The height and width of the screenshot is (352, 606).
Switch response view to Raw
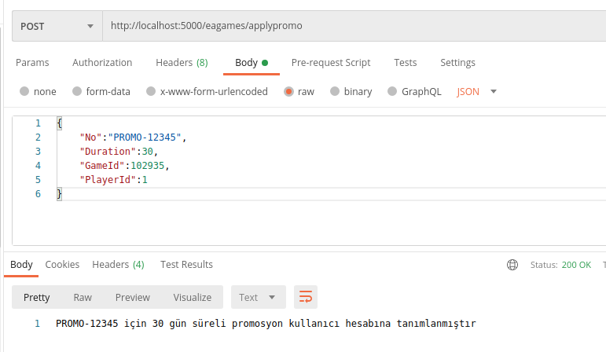pos(83,297)
